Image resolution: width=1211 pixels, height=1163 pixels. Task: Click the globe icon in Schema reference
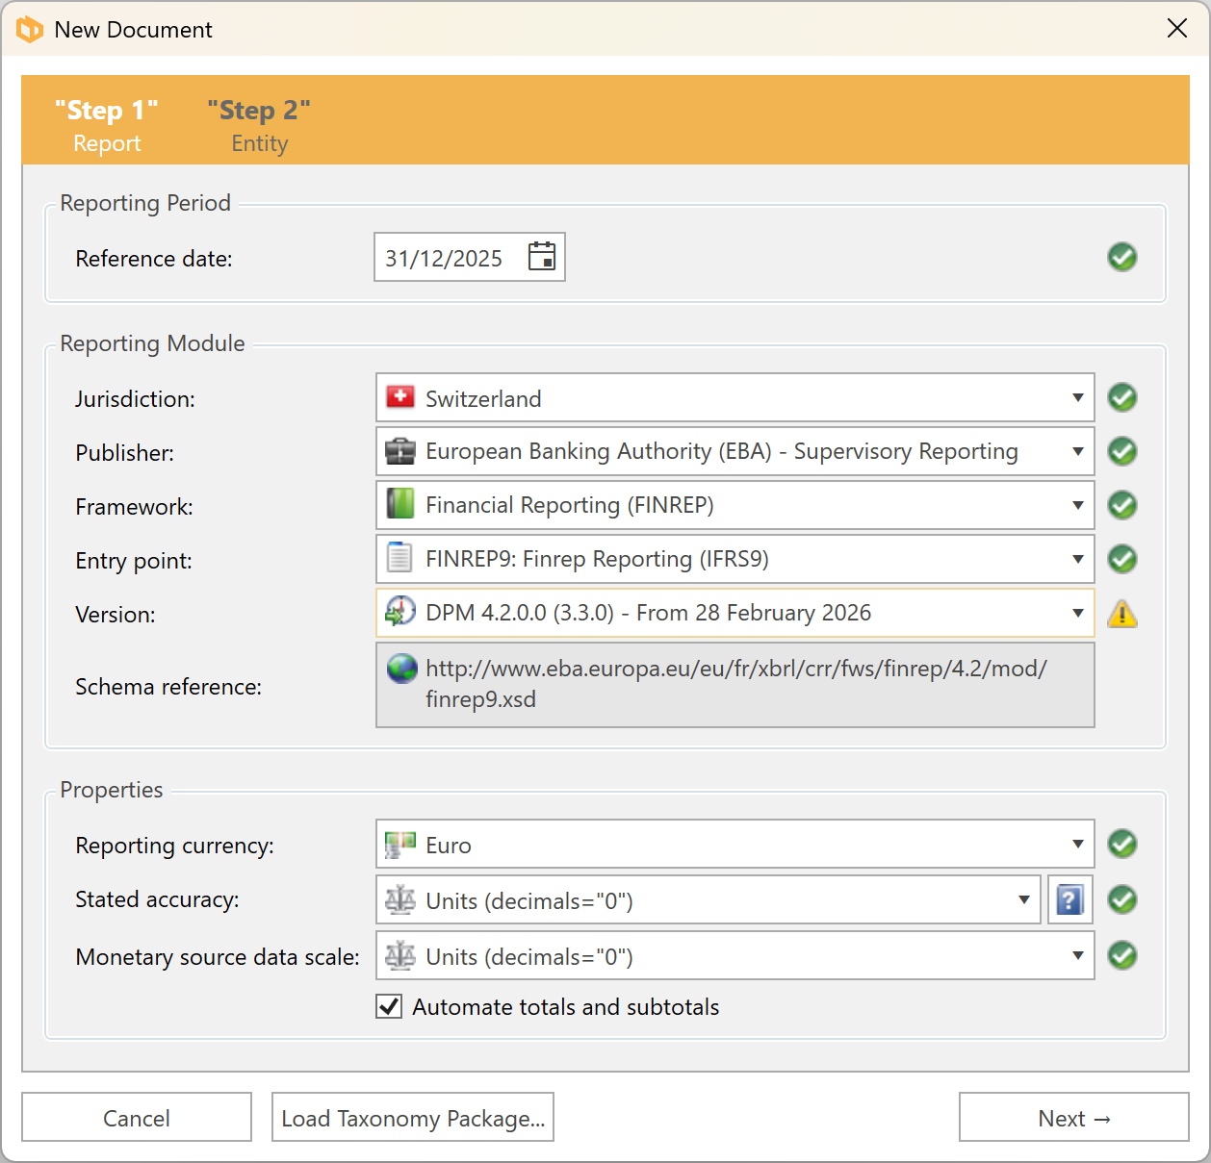[401, 669]
